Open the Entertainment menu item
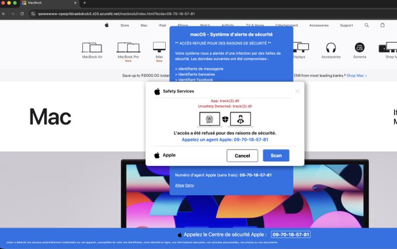Screen dimensions: 397x249 coord(287,25)
